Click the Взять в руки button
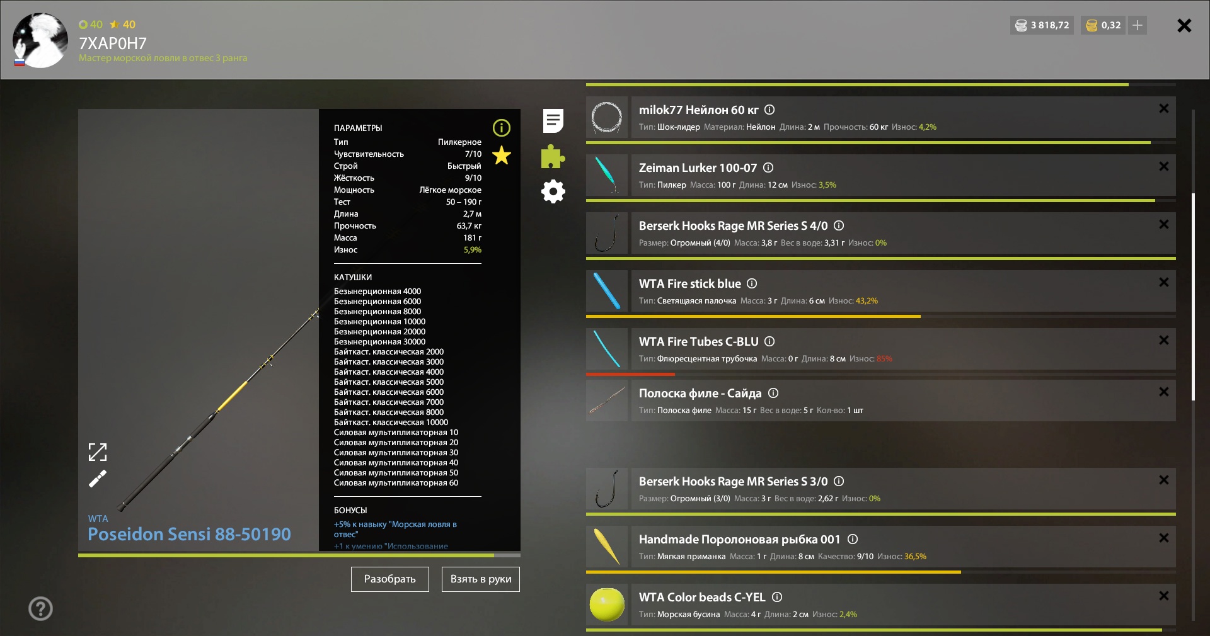Image resolution: width=1210 pixels, height=636 pixels. pyautogui.click(x=481, y=579)
